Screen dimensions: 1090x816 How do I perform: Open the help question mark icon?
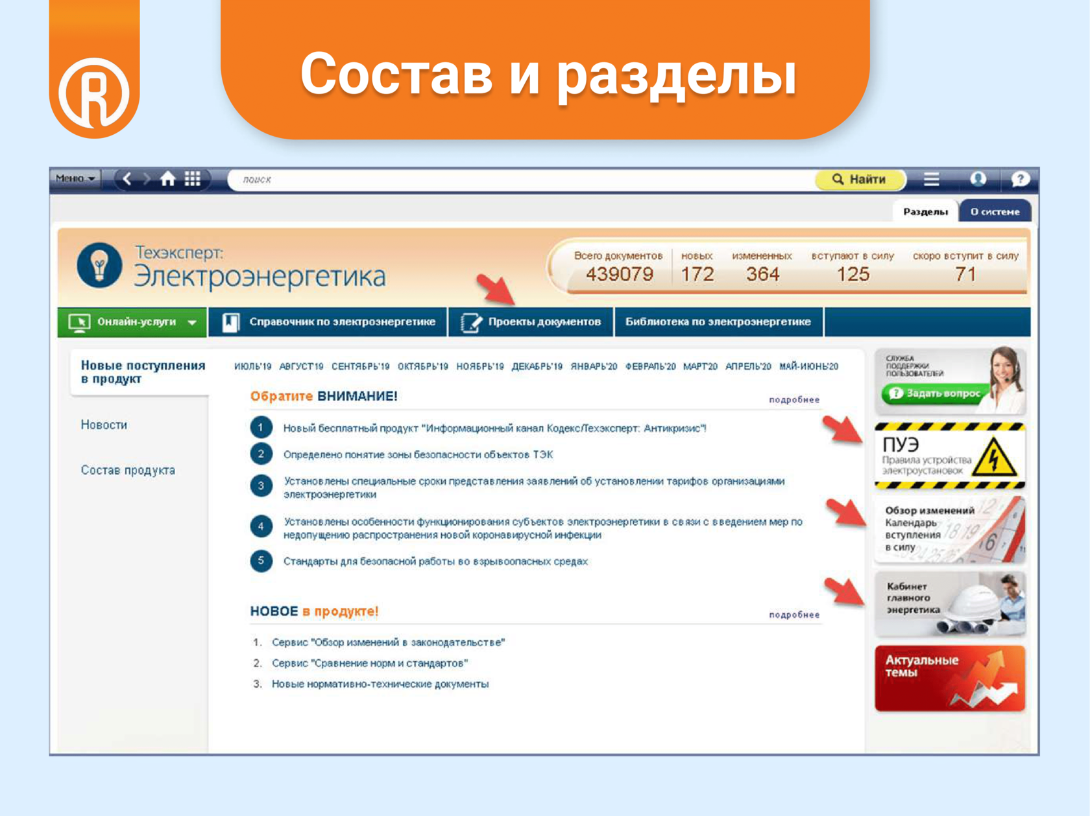click(x=1020, y=180)
